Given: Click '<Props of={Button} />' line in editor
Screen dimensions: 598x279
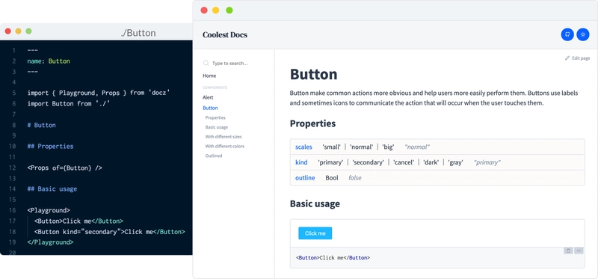Looking at the screenshot, I should click(x=64, y=168).
